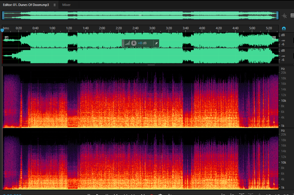Click the center grip of the zoom navigator
294x195 pixels.
click(x=140, y=16)
